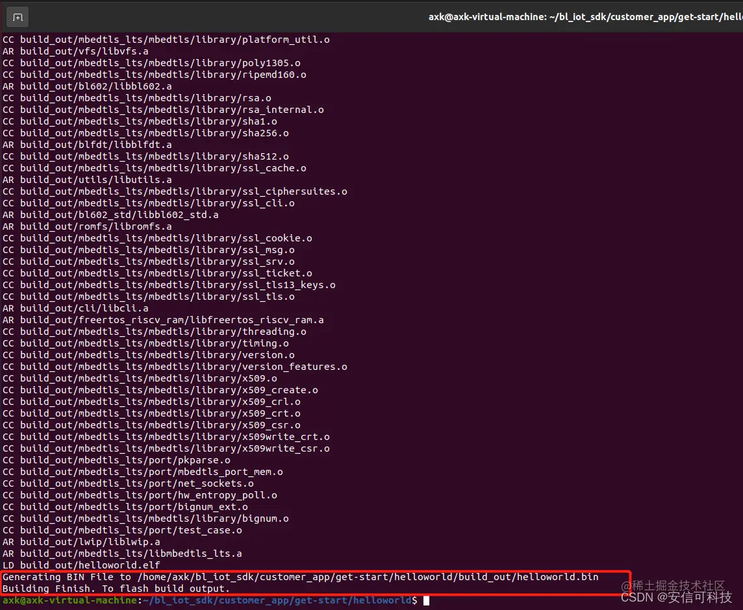Click the ssl_srv.o compile line
743x610 pixels.
(x=148, y=262)
